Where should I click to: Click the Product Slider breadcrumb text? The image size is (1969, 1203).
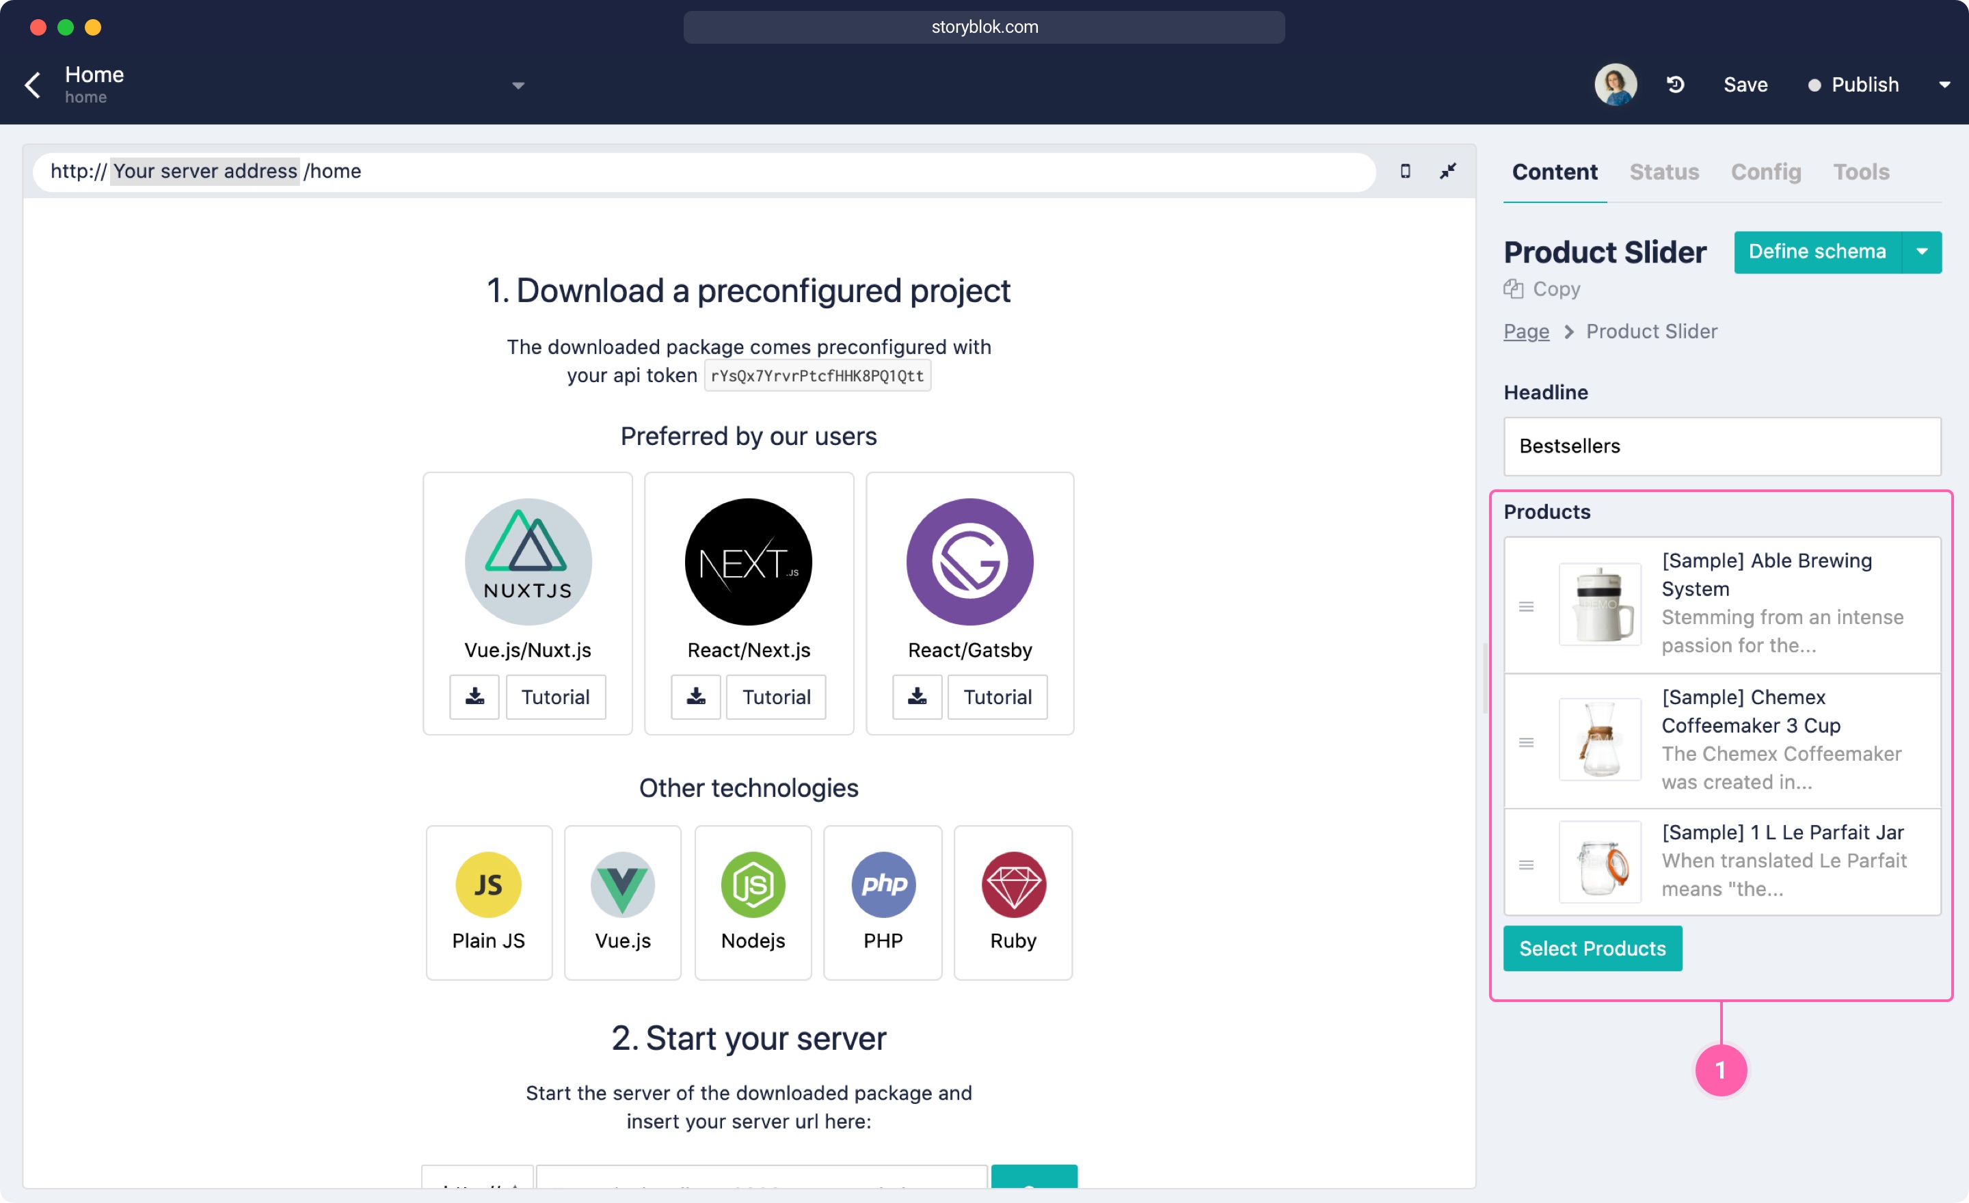(x=1651, y=332)
